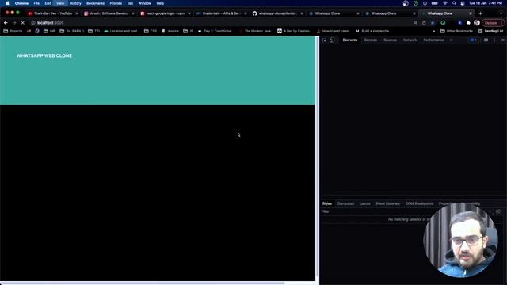Image resolution: width=507 pixels, height=285 pixels.
Task: Close the react-google-login npm tab
Action: click(189, 13)
